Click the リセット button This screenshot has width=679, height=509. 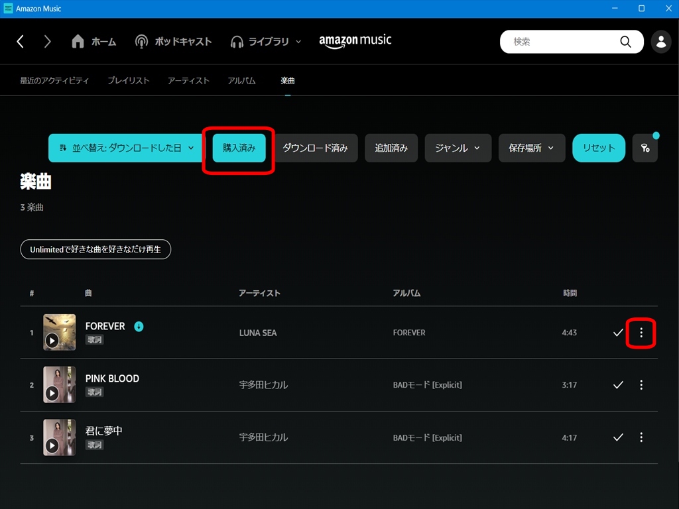(599, 148)
